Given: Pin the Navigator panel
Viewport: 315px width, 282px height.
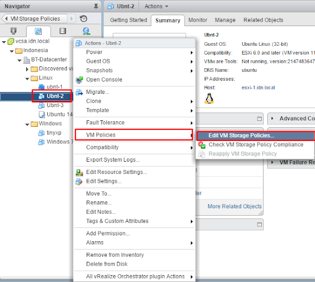Looking at the screenshot, I should [x=96, y=6].
